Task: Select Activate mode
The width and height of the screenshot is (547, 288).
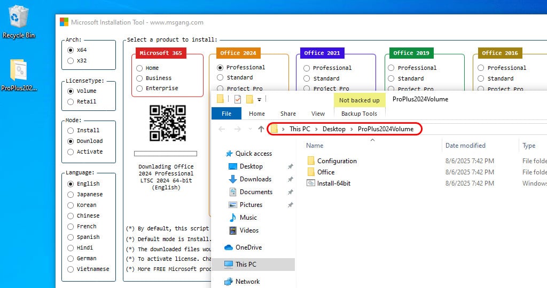Action: (x=71, y=152)
